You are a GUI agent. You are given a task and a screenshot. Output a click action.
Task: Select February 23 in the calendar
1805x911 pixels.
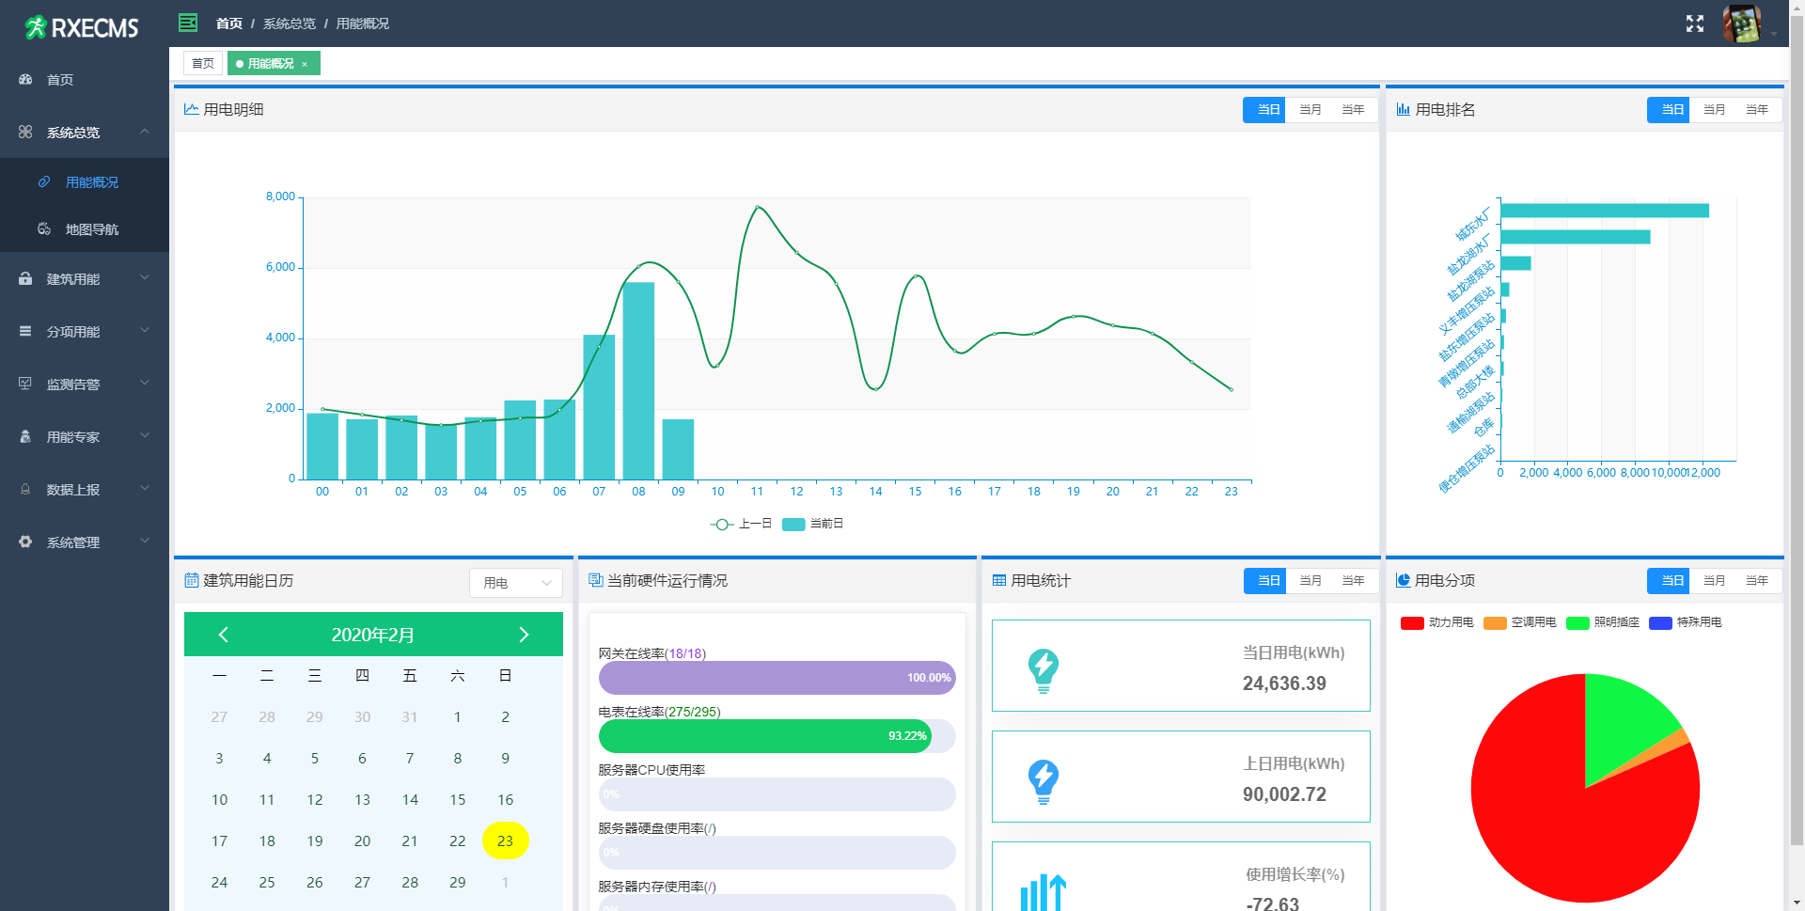(505, 840)
